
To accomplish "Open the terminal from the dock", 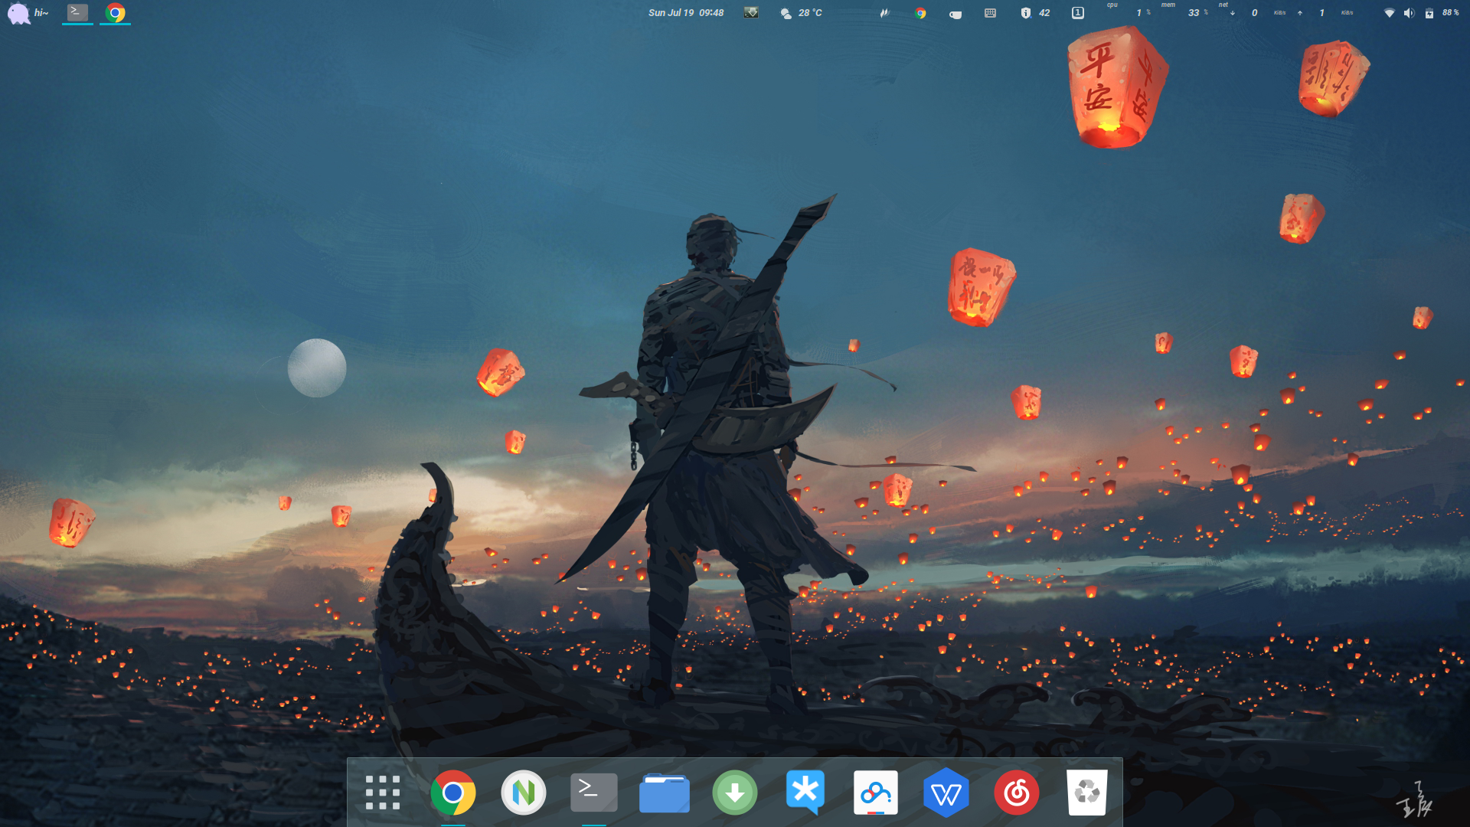I will click(594, 793).
